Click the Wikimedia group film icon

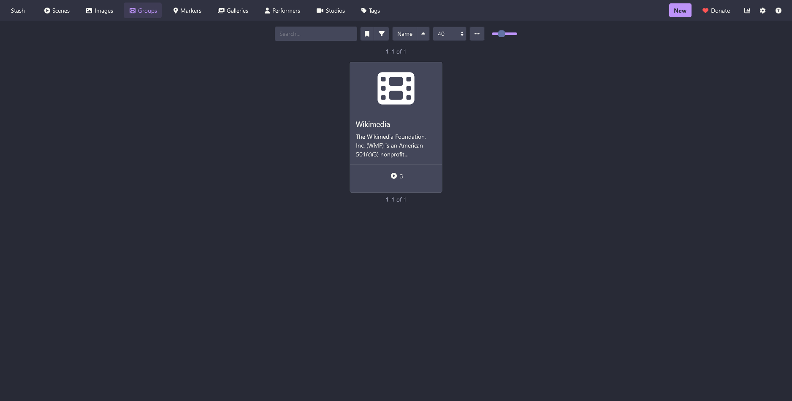coord(396,88)
